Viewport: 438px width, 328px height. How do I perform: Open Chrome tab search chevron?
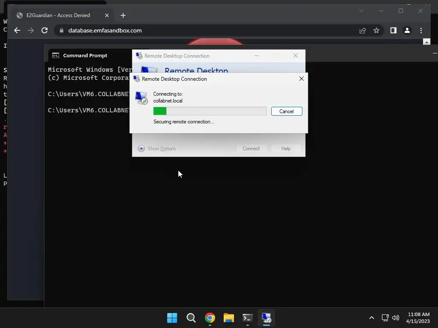click(x=361, y=11)
